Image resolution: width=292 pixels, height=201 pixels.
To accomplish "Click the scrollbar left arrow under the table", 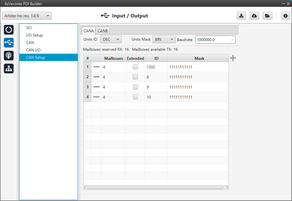I will 85,187.
